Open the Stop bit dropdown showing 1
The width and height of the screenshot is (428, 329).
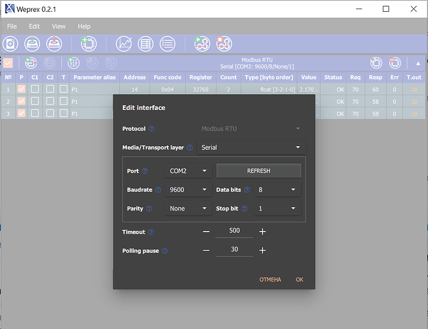click(x=277, y=209)
